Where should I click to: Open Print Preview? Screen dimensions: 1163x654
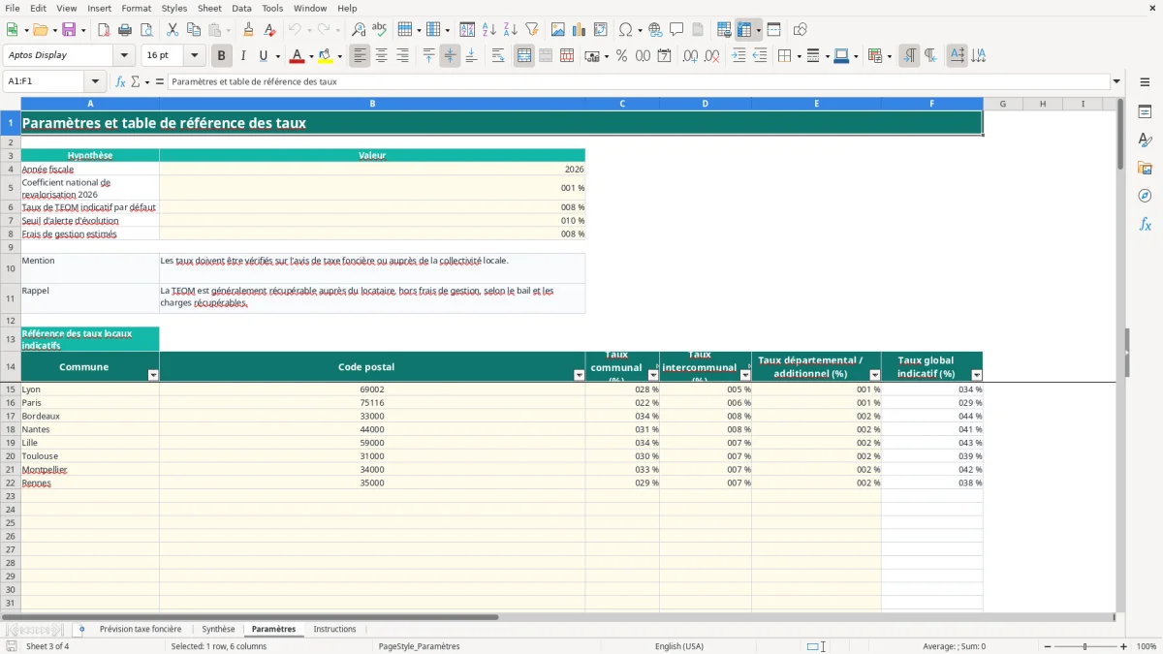(x=145, y=30)
